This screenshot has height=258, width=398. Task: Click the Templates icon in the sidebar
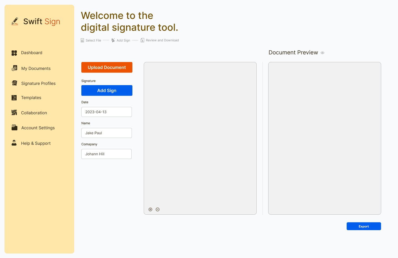pos(14,97)
